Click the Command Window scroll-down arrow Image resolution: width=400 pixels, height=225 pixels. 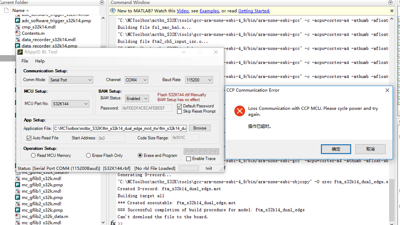[x=392, y=223]
